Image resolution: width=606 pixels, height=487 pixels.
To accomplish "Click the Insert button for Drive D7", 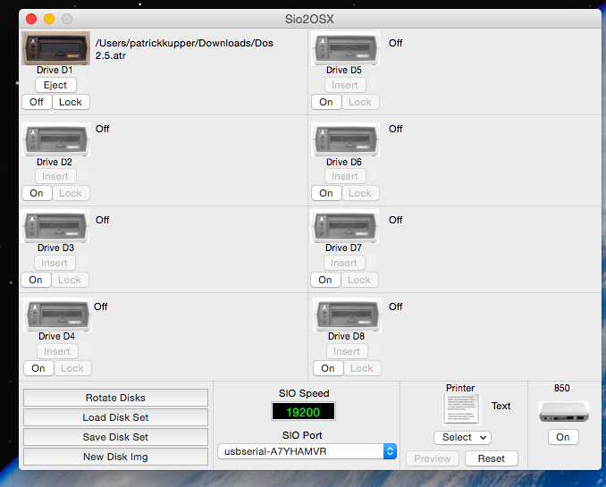I will point(344,263).
